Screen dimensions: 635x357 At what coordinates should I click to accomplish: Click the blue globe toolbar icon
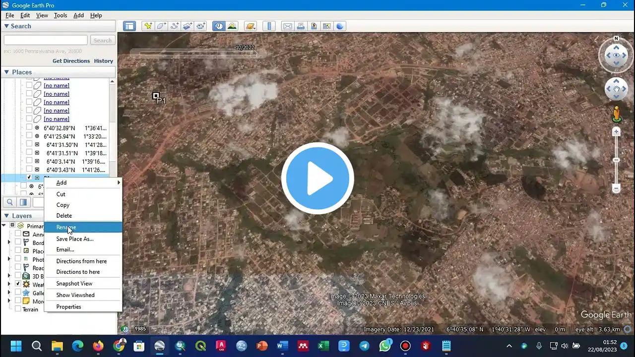340,26
